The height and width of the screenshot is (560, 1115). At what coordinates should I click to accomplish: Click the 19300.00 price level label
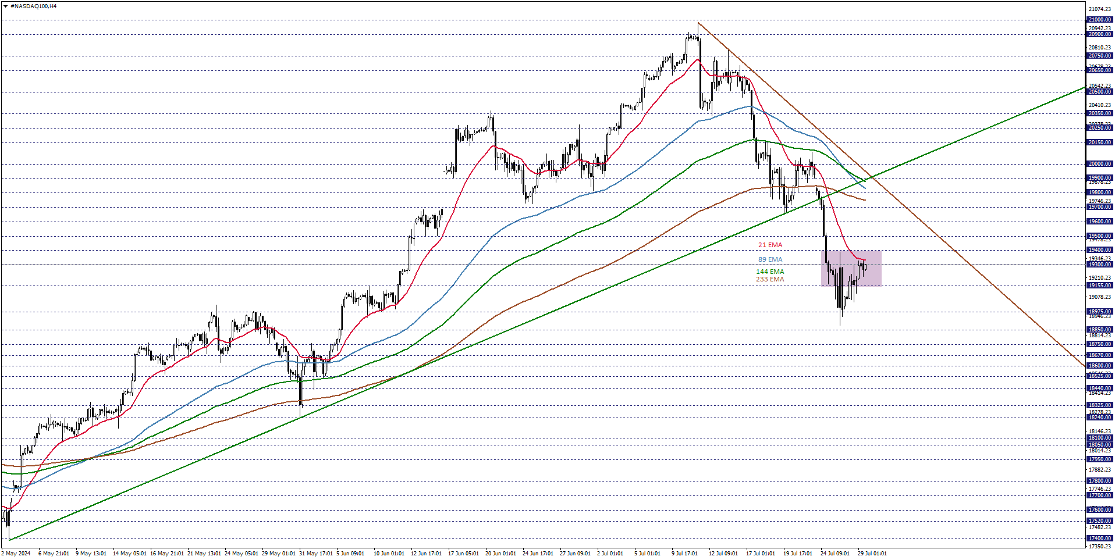coord(1100,265)
